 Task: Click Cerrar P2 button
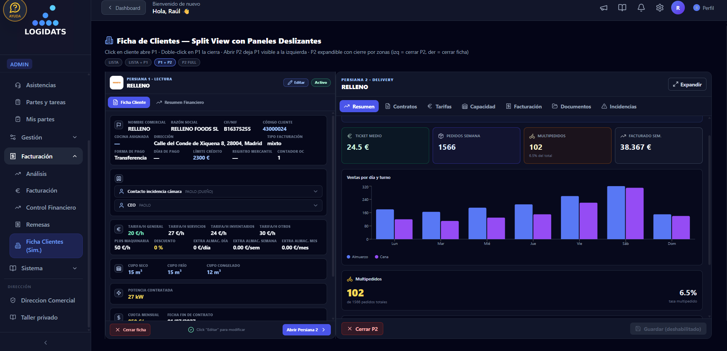tap(362, 329)
